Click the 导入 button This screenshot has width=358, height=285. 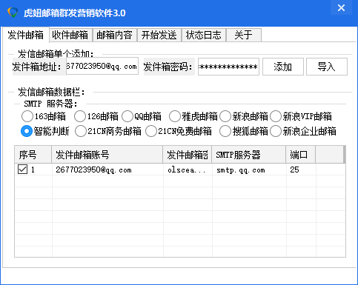tap(327, 67)
